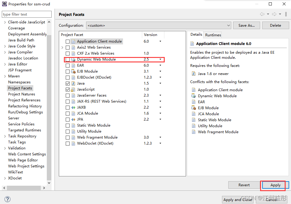
Task: Click the sidebar vertical scrollbar thumb
Action: pos(49,107)
